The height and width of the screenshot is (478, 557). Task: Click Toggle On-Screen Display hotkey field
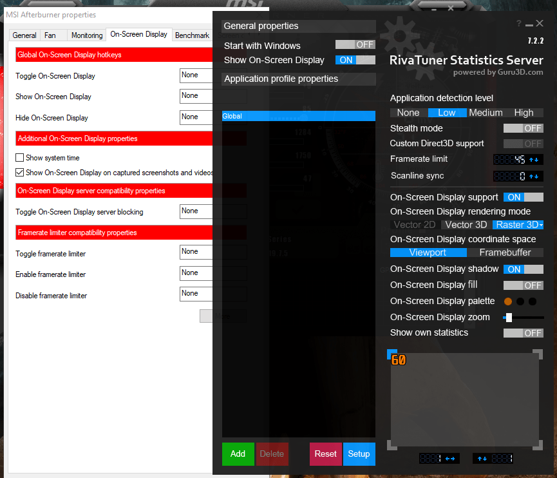point(213,75)
